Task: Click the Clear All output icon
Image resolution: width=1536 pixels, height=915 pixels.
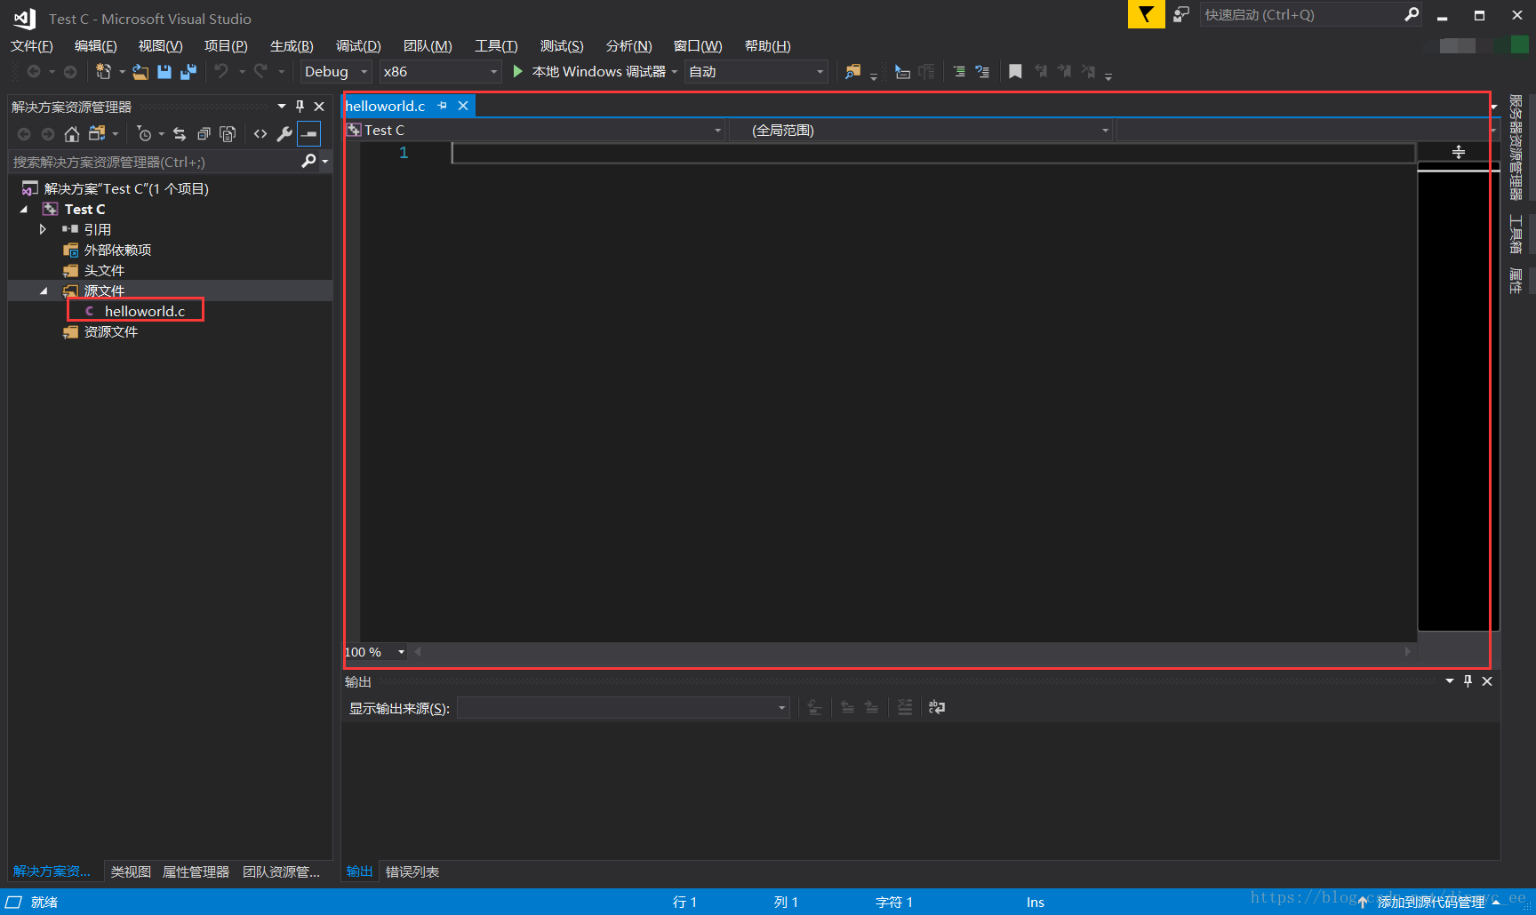Action: [x=905, y=707]
